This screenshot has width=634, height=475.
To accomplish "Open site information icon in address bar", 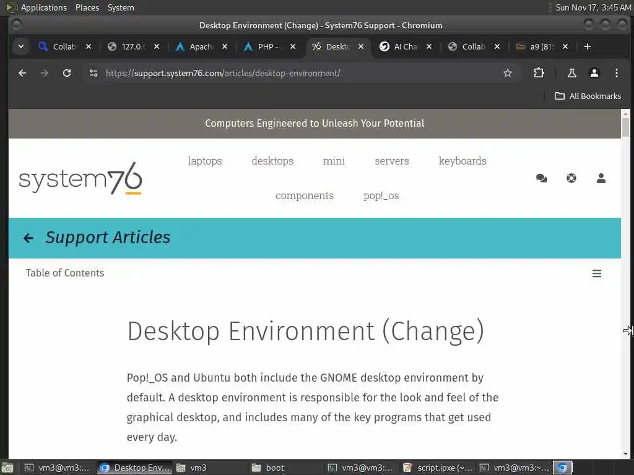I will click(93, 73).
